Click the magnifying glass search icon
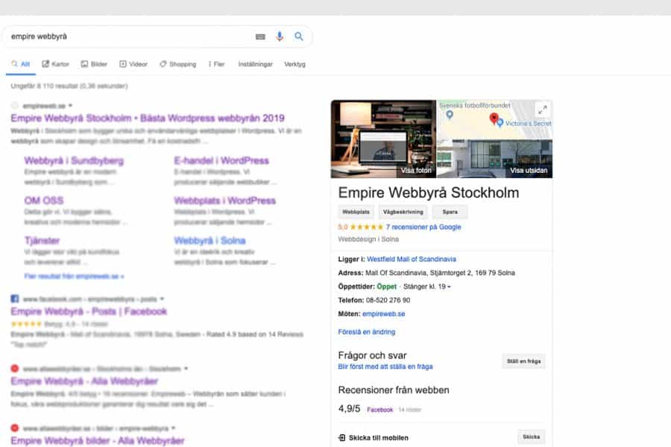This screenshot has height=447, width=671. pos(299,36)
